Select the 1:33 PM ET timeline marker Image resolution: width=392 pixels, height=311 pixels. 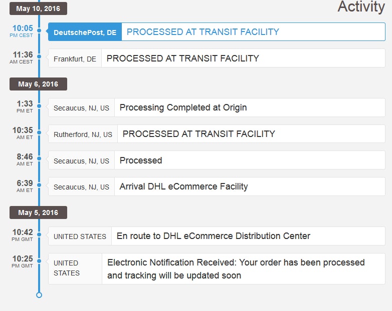pyautogui.click(x=39, y=107)
